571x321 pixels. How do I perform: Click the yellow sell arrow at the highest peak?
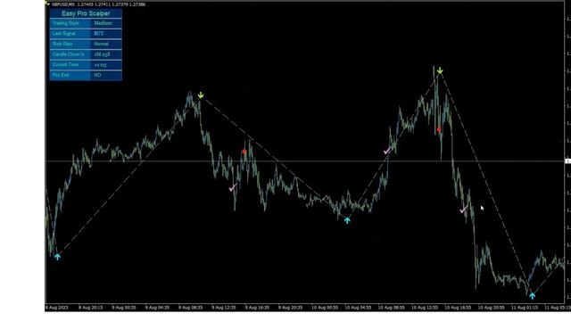click(440, 70)
